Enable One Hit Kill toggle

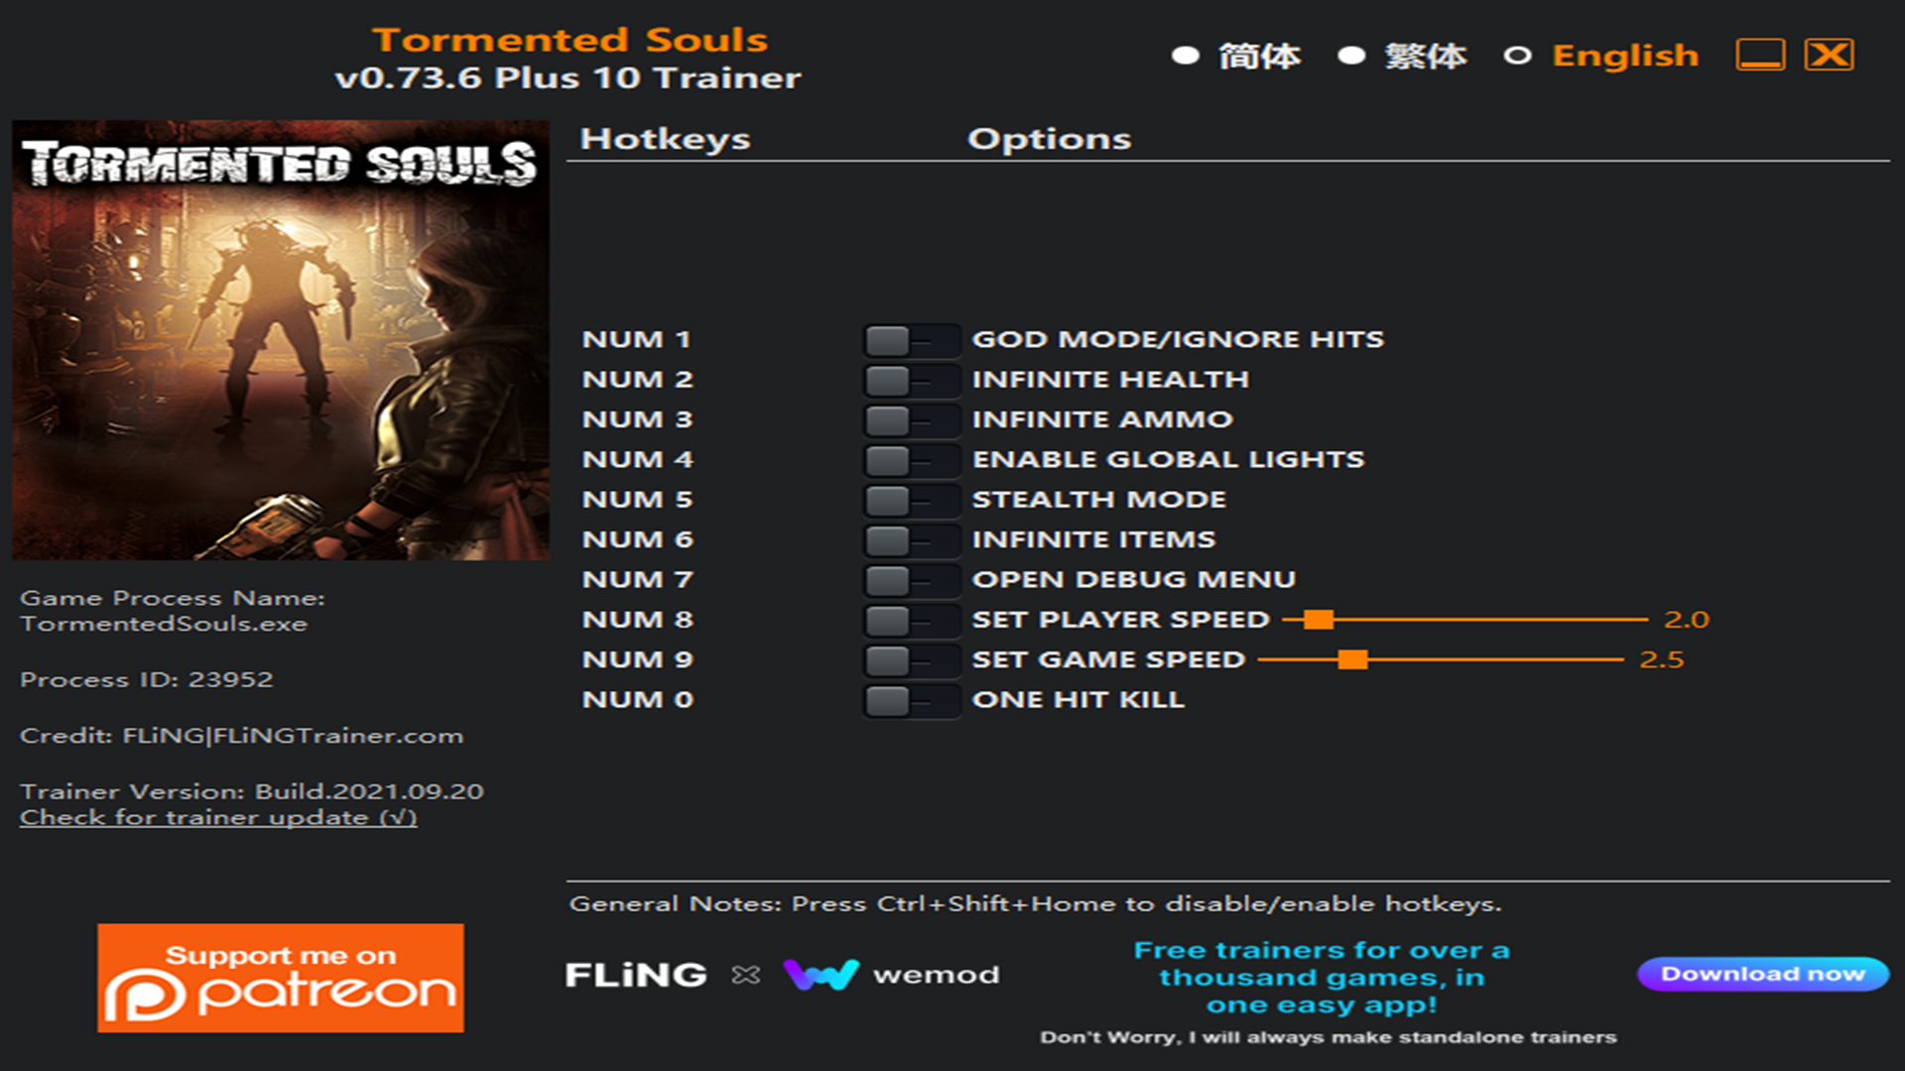point(910,700)
